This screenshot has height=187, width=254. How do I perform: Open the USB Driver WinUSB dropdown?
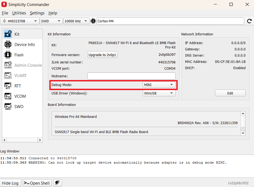(159, 93)
